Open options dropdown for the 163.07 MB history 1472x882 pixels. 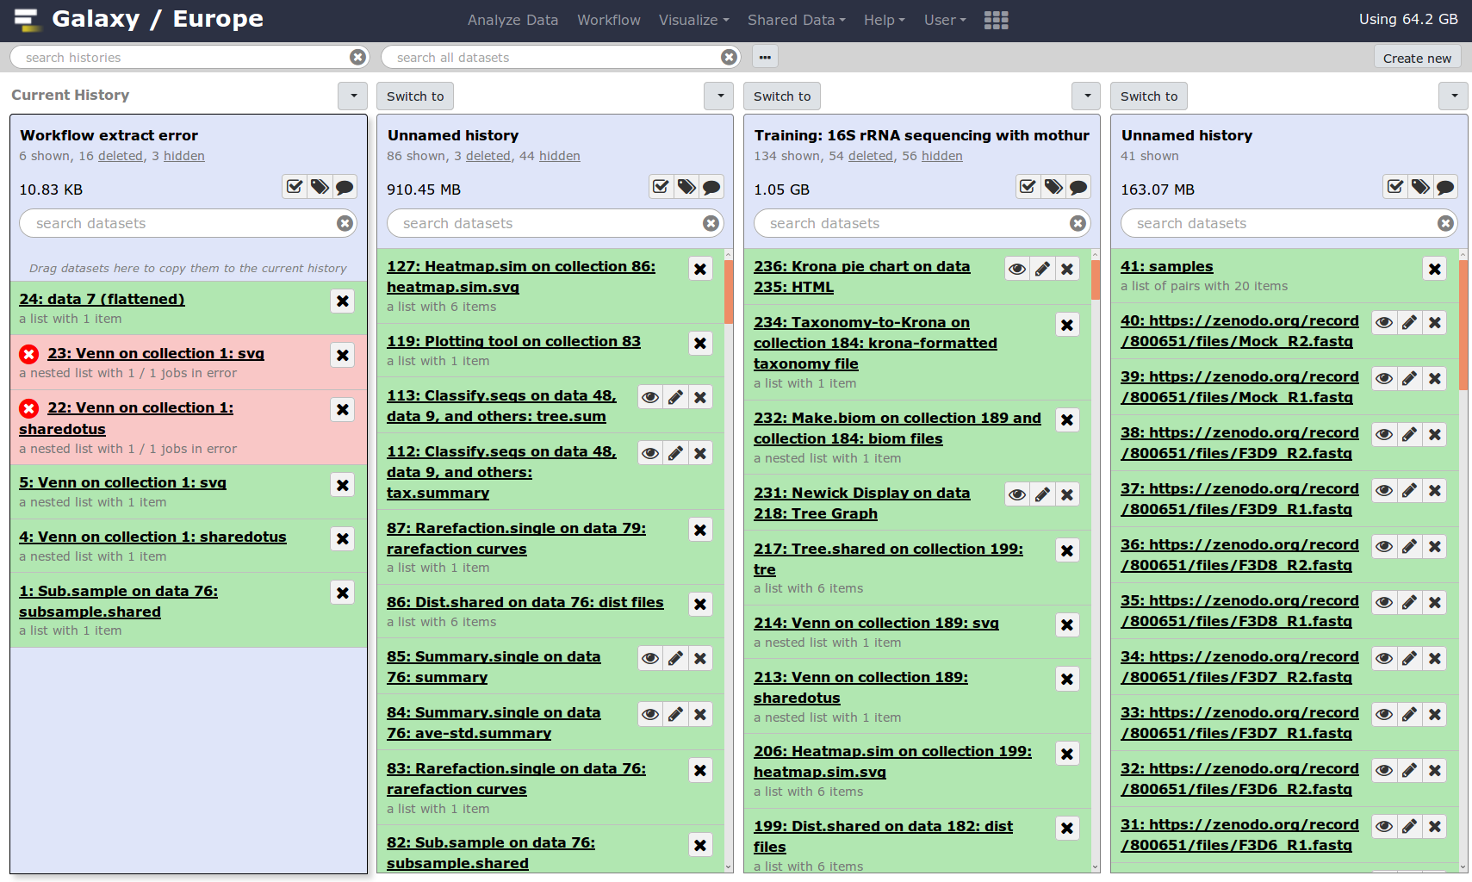pos(1454,96)
